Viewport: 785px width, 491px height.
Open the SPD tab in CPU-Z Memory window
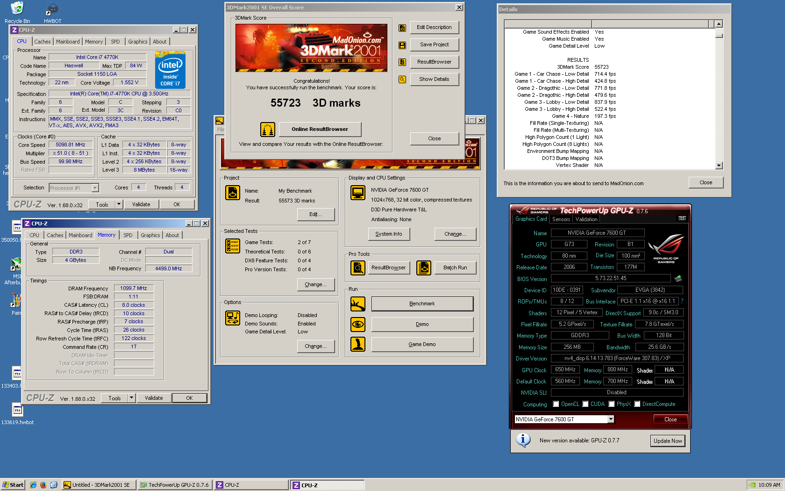pyautogui.click(x=128, y=235)
